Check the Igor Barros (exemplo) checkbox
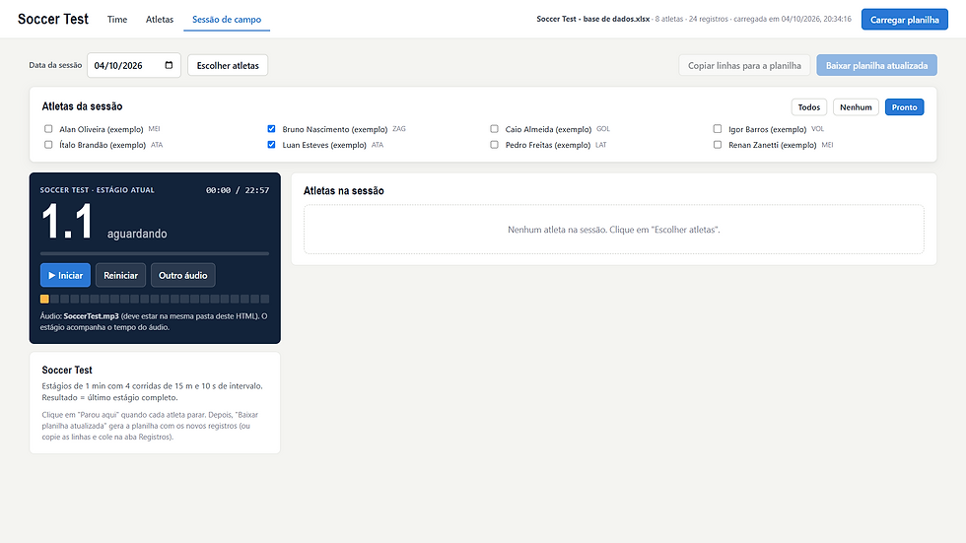 [718, 129]
